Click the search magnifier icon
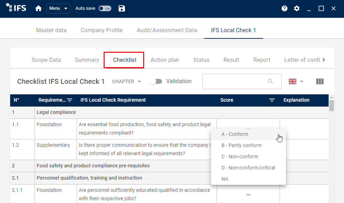The height and width of the screenshot is (203, 344). tap(270, 81)
